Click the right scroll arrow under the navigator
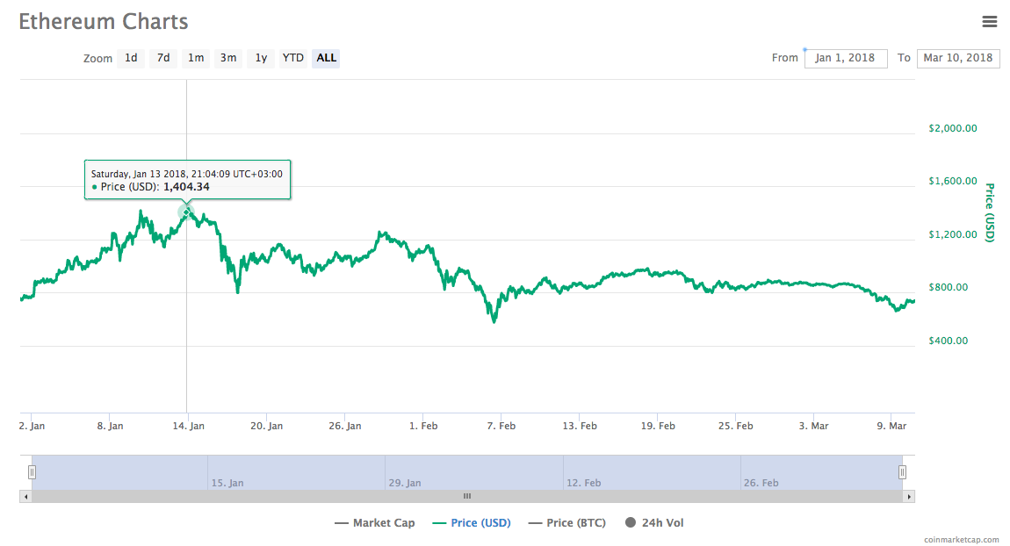Image resolution: width=1010 pixels, height=546 pixels. [x=909, y=496]
